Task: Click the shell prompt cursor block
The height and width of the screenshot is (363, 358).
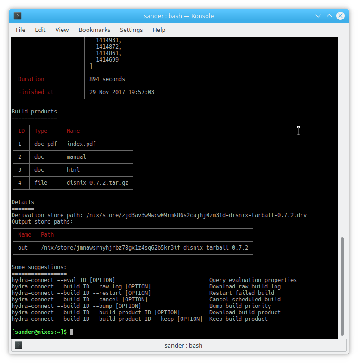Action: tap(71, 332)
